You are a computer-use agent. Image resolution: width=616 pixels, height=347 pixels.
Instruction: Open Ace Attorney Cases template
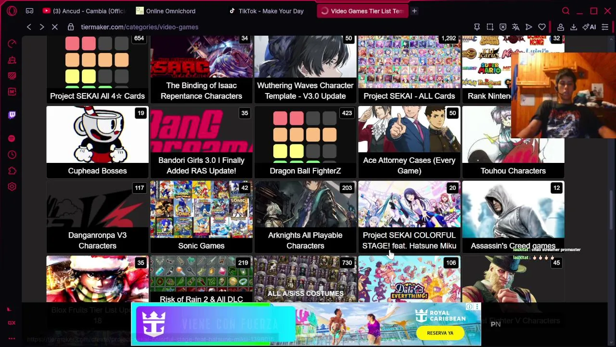tap(409, 142)
